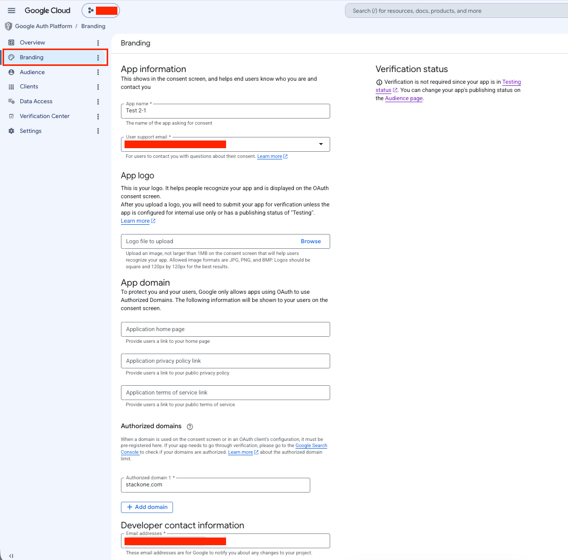Click the Authorized domains help icon
568x560 pixels.
coord(190,427)
